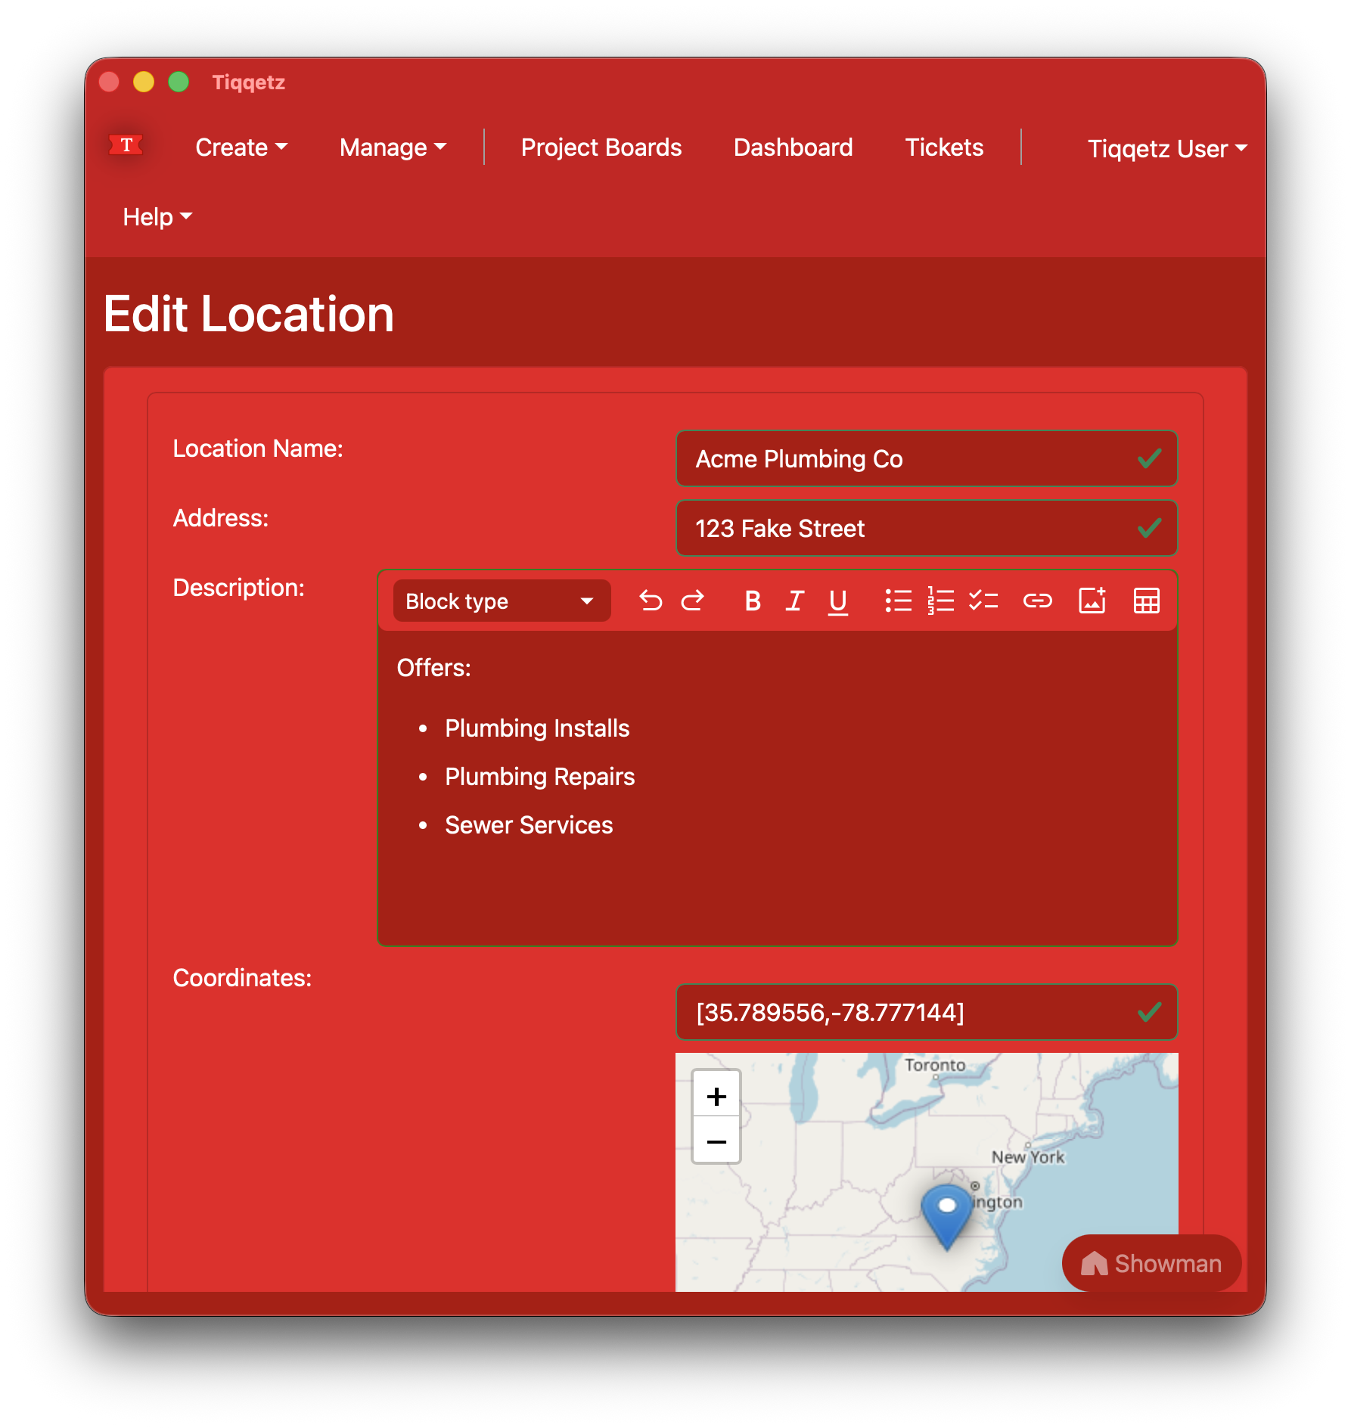Undo the last edit in the description
This screenshot has height=1428, width=1351.
(x=651, y=601)
